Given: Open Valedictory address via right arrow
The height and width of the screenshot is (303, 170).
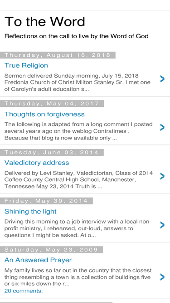Looking at the screenshot, I should pyautogui.click(x=162, y=176).
